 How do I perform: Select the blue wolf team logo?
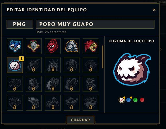(15, 46)
